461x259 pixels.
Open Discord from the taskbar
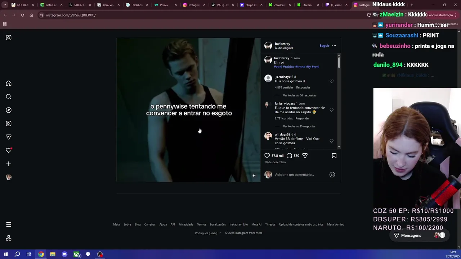click(x=64, y=254)
